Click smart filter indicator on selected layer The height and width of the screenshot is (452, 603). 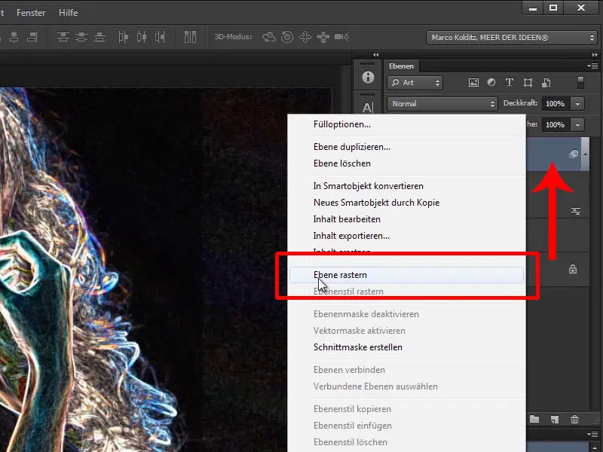pos(574,154)
